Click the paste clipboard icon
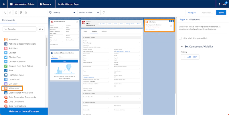Viewport: 229px width, 115px height. 25,13
